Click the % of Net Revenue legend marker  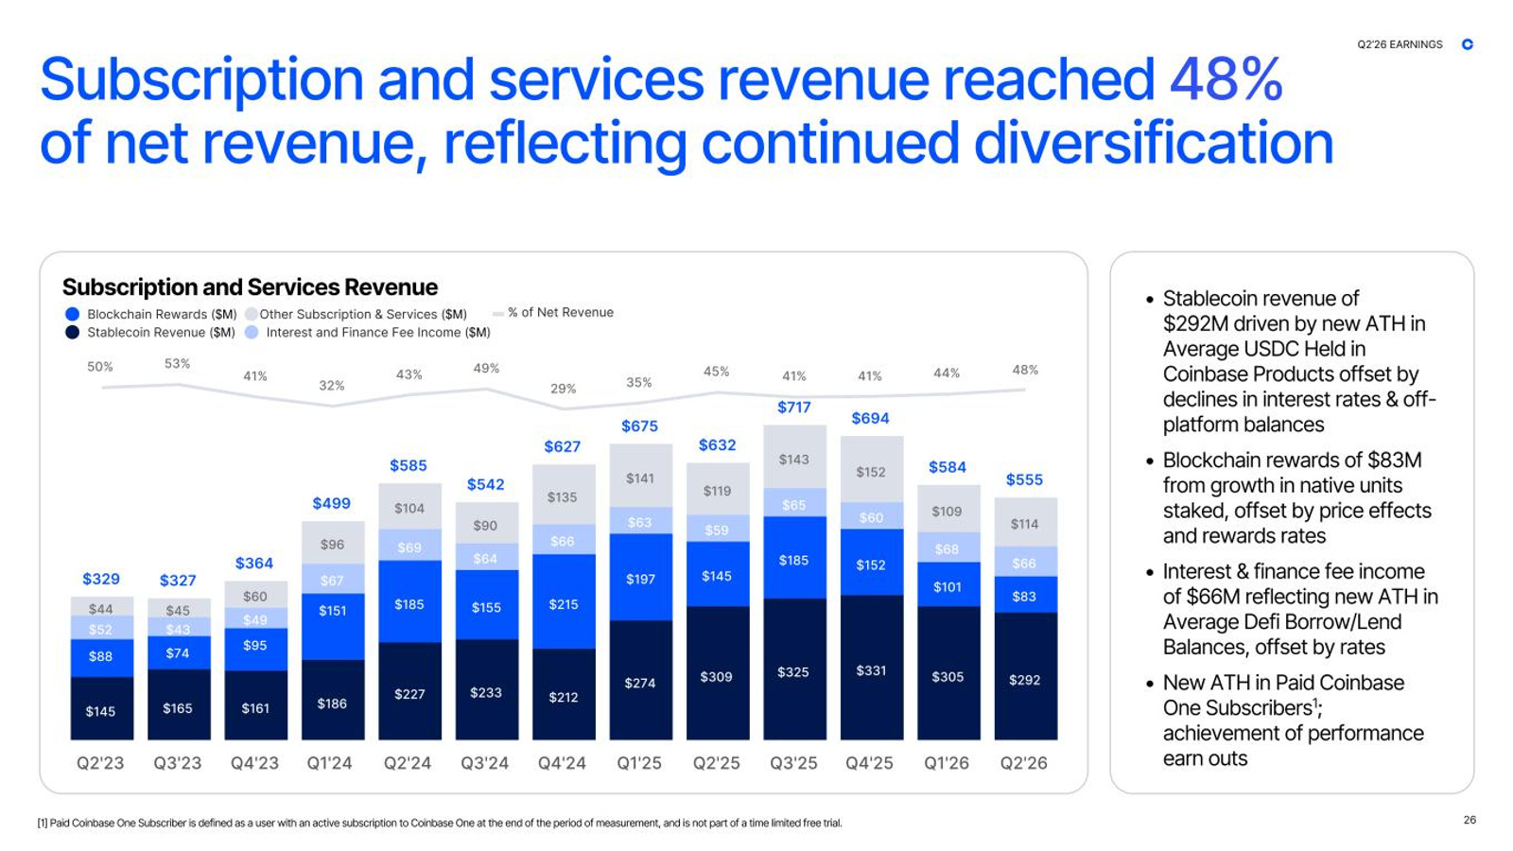click(x=498, y=313)
